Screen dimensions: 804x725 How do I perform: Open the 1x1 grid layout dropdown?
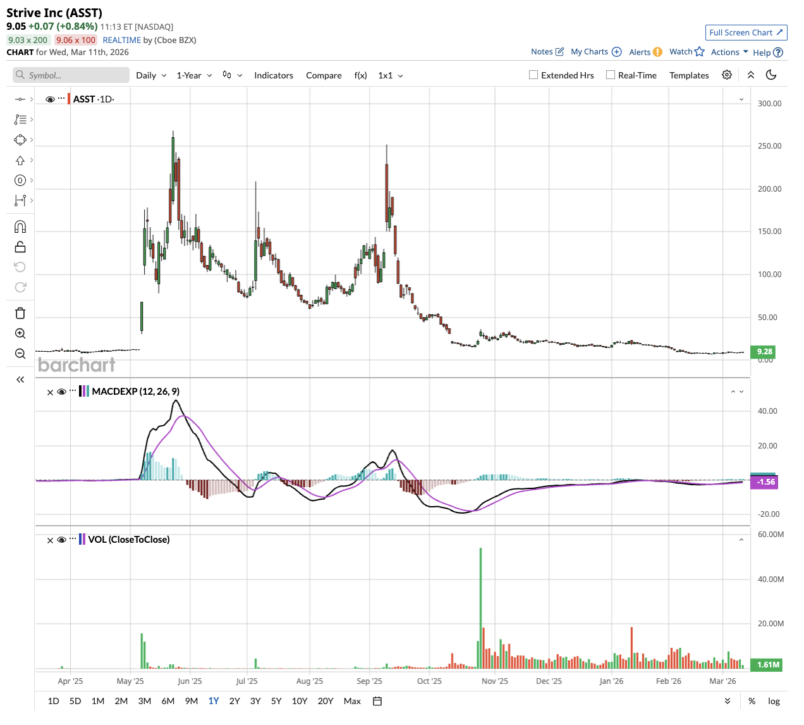tap(391, 75)
